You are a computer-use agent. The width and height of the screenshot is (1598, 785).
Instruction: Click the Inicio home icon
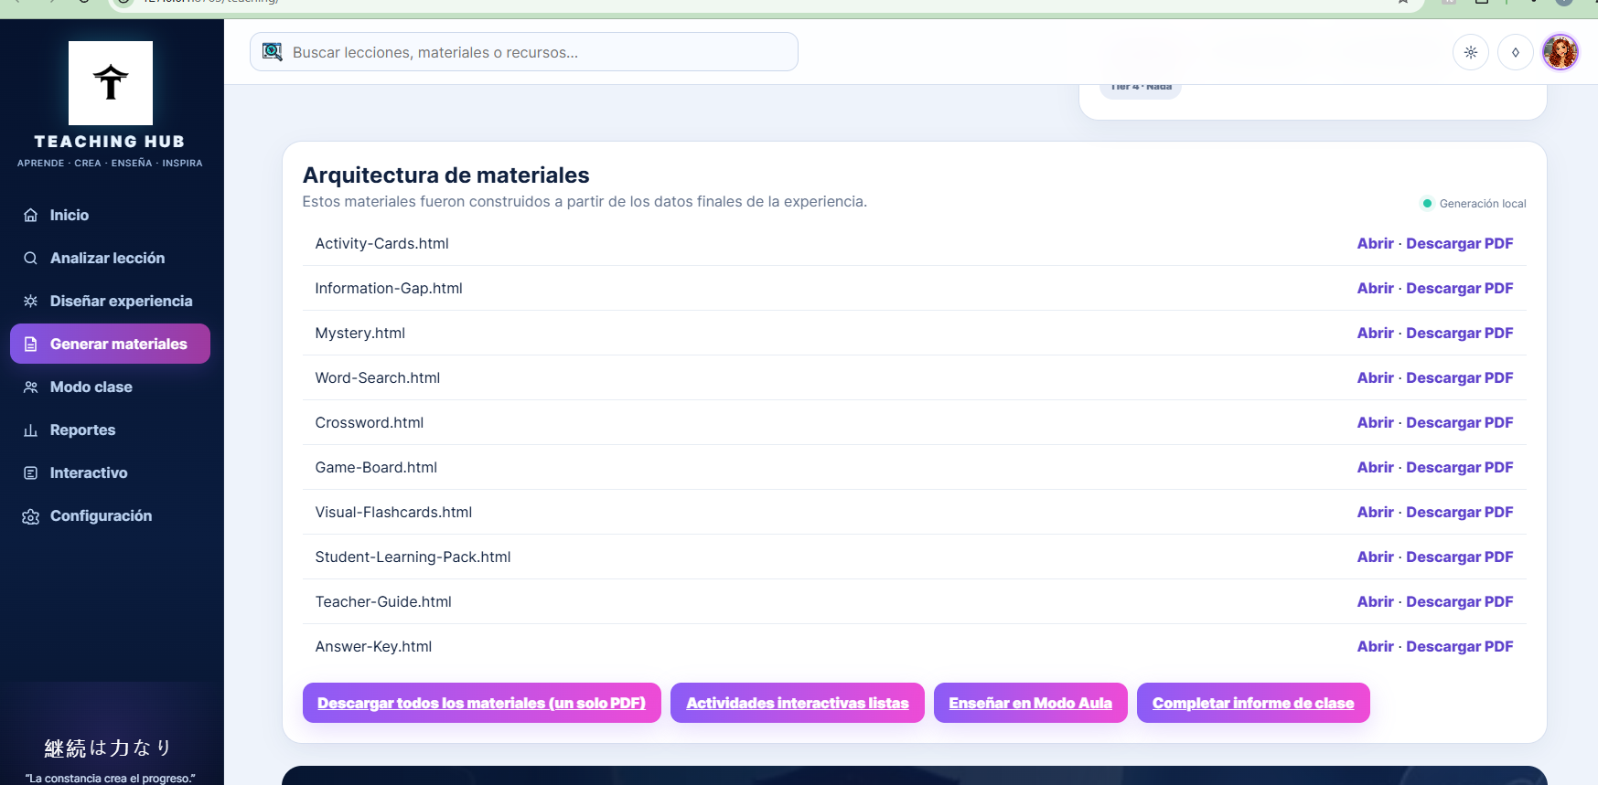pyautogui.click(x=31, y=215)
